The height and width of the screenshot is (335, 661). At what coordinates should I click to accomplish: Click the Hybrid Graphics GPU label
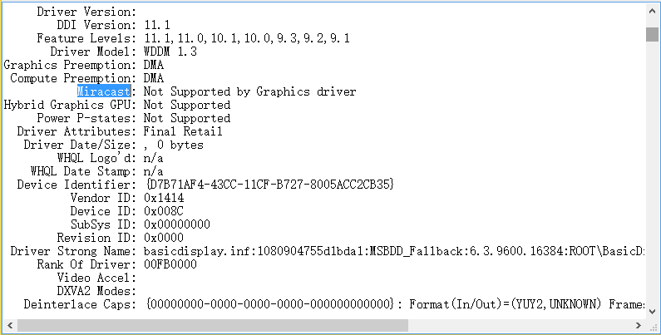pos(70,105)
